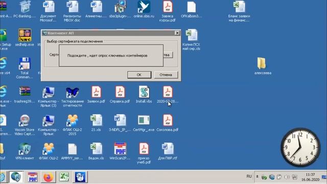Click the analog clock desktop gadget
This screenshot has height=184, width=327.
click(x=300, y=147)
